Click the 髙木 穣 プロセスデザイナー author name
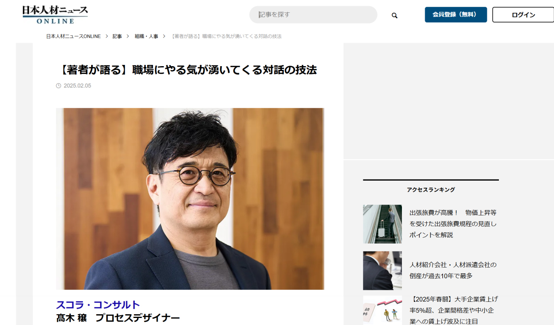The height and width of the screenshot is (325, 554). coord(118,318)
